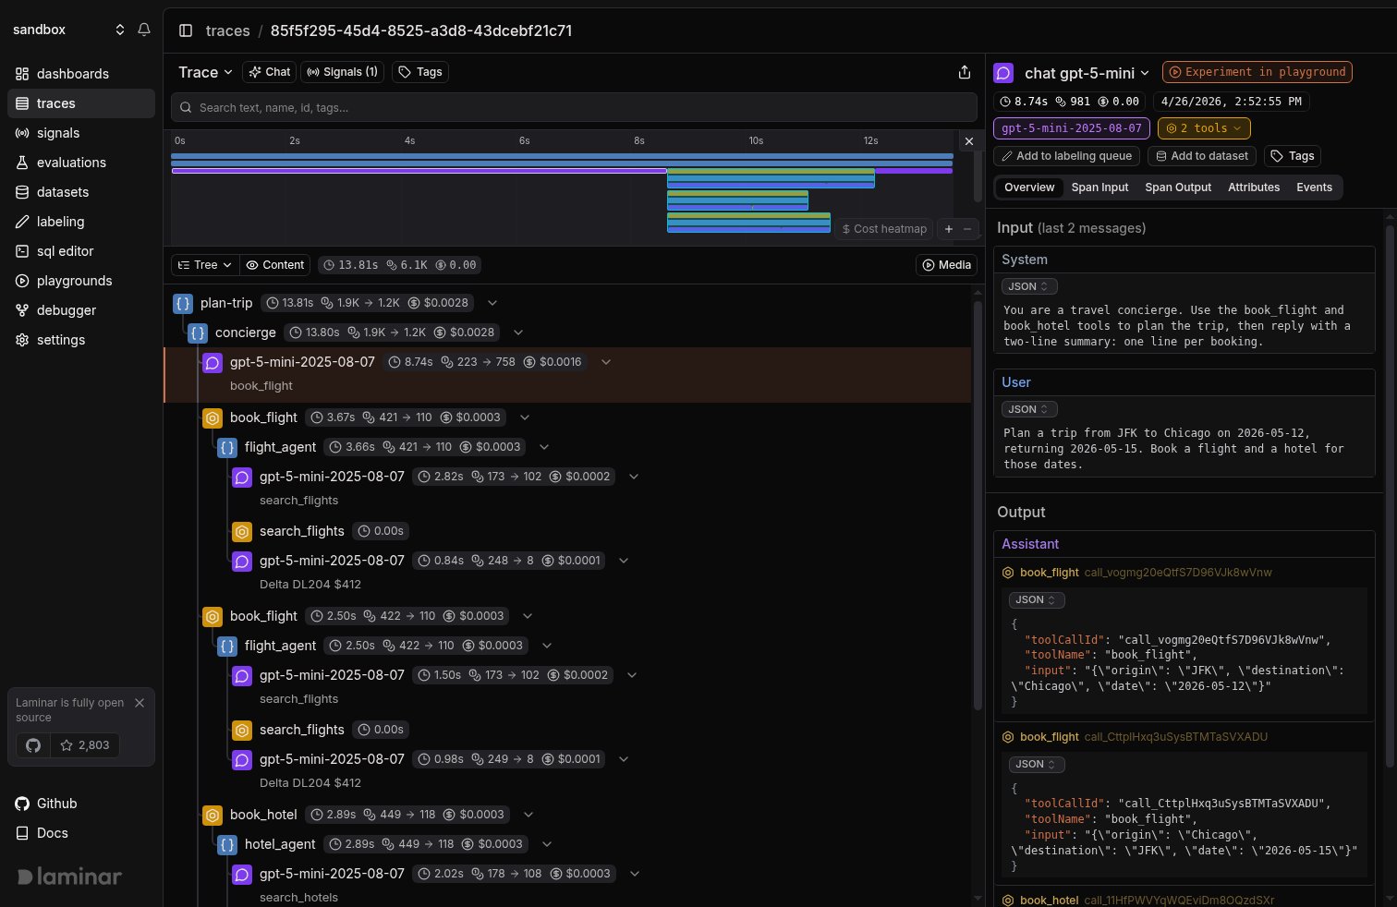Click the plan-trip span icon
1397x907 pixels.
click(183, 303)
